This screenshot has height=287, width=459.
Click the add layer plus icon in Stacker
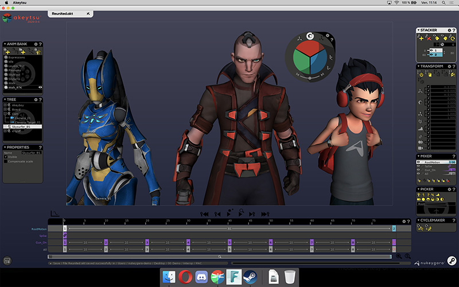click(x=421, y=37)
